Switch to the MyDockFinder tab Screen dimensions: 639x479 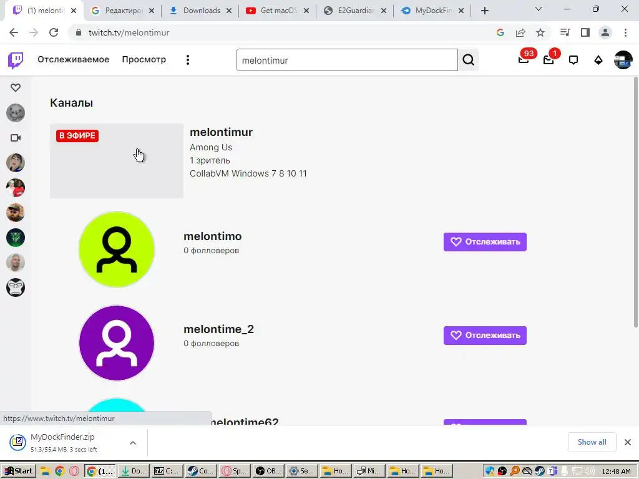click(x=433, y=11)
